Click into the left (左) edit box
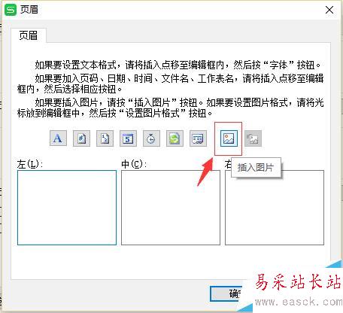 tap(67, 208)
